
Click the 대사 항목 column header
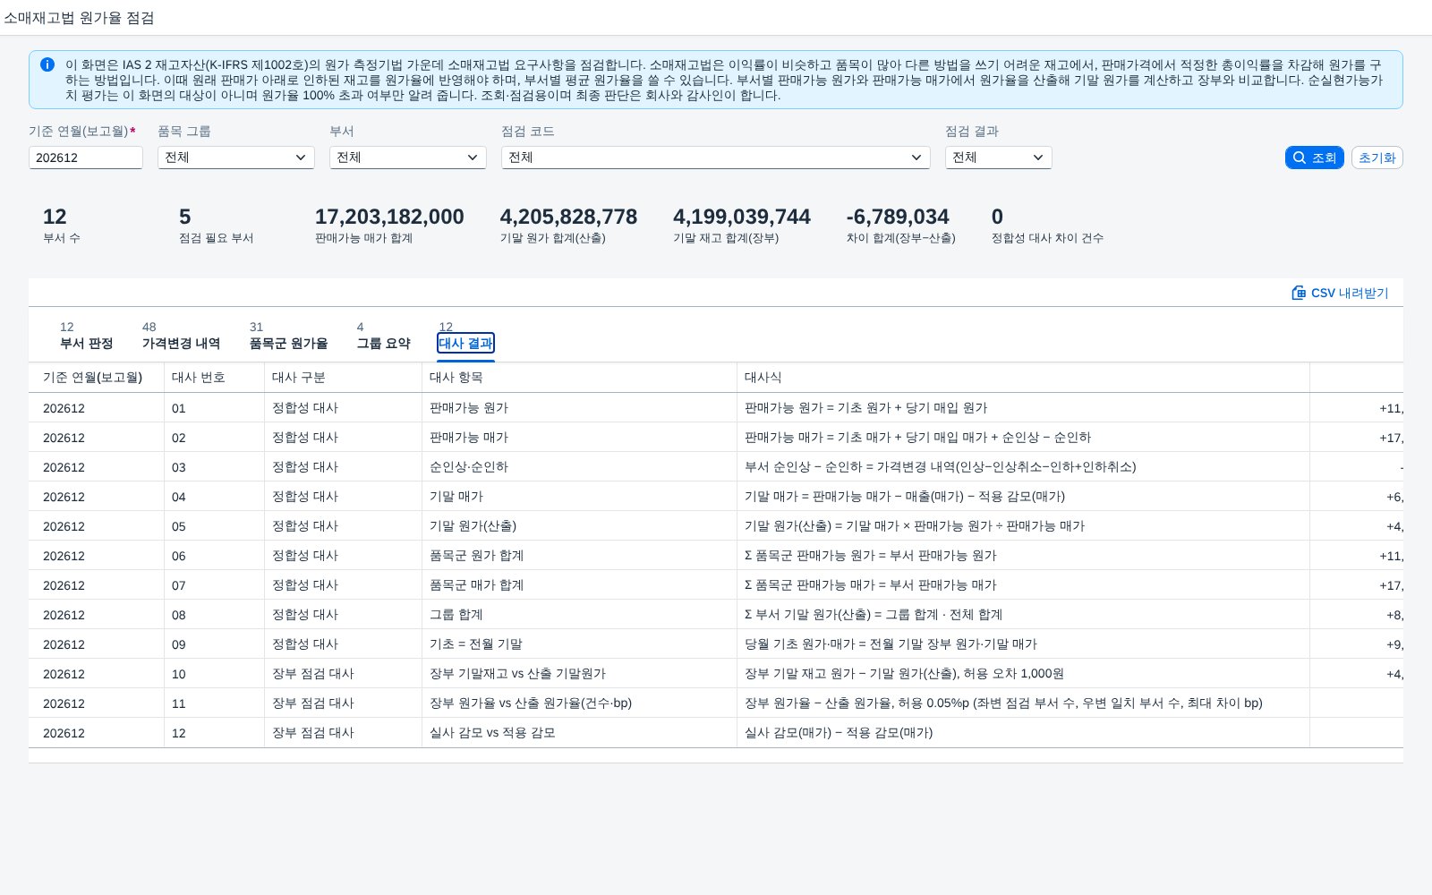tap(580, 378)
